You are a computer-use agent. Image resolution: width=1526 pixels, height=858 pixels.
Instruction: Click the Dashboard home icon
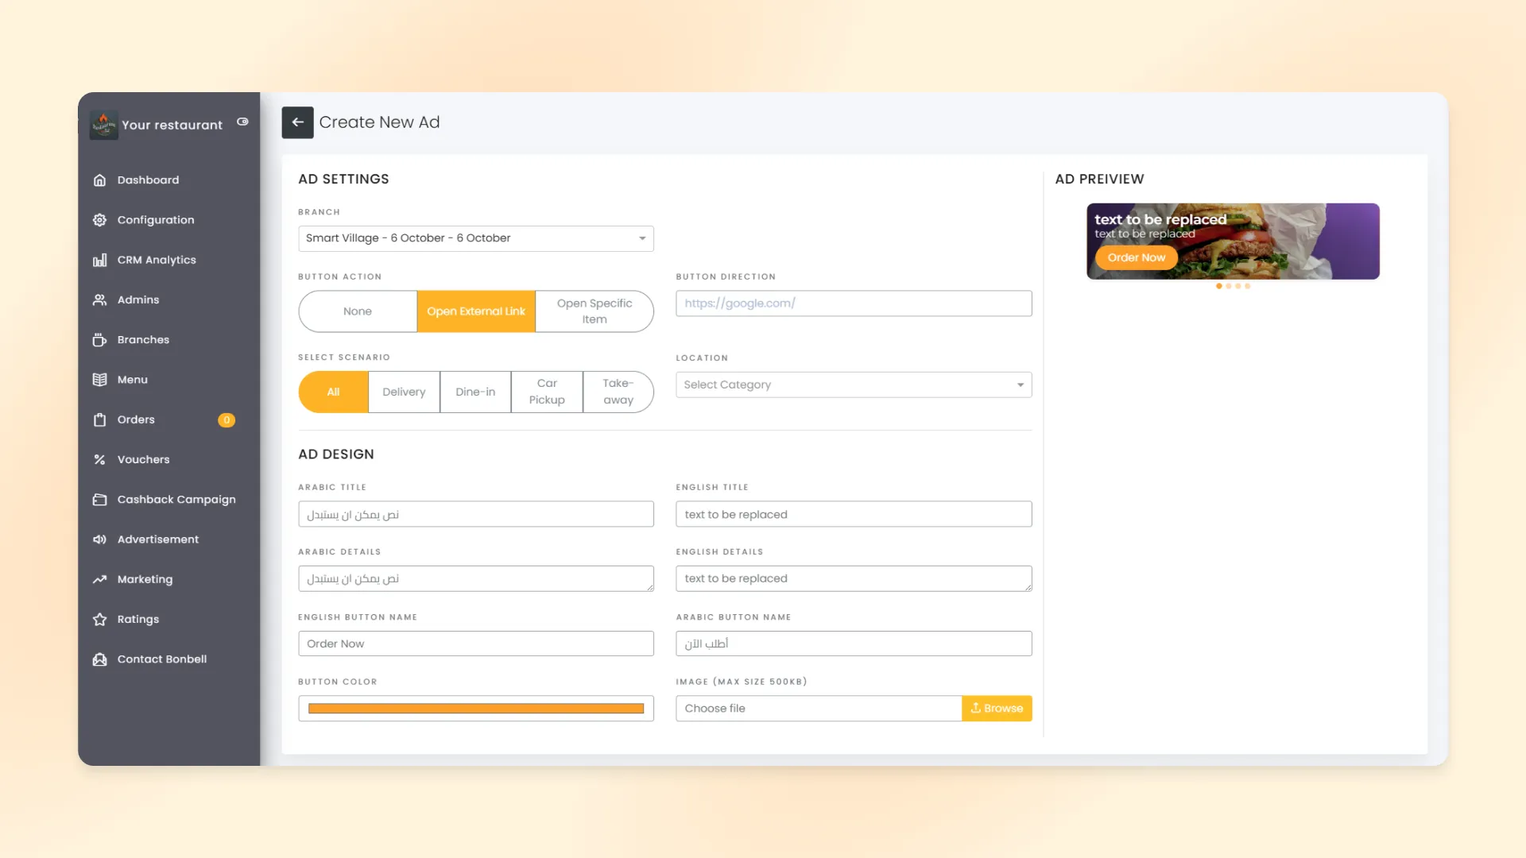point(99,180)
